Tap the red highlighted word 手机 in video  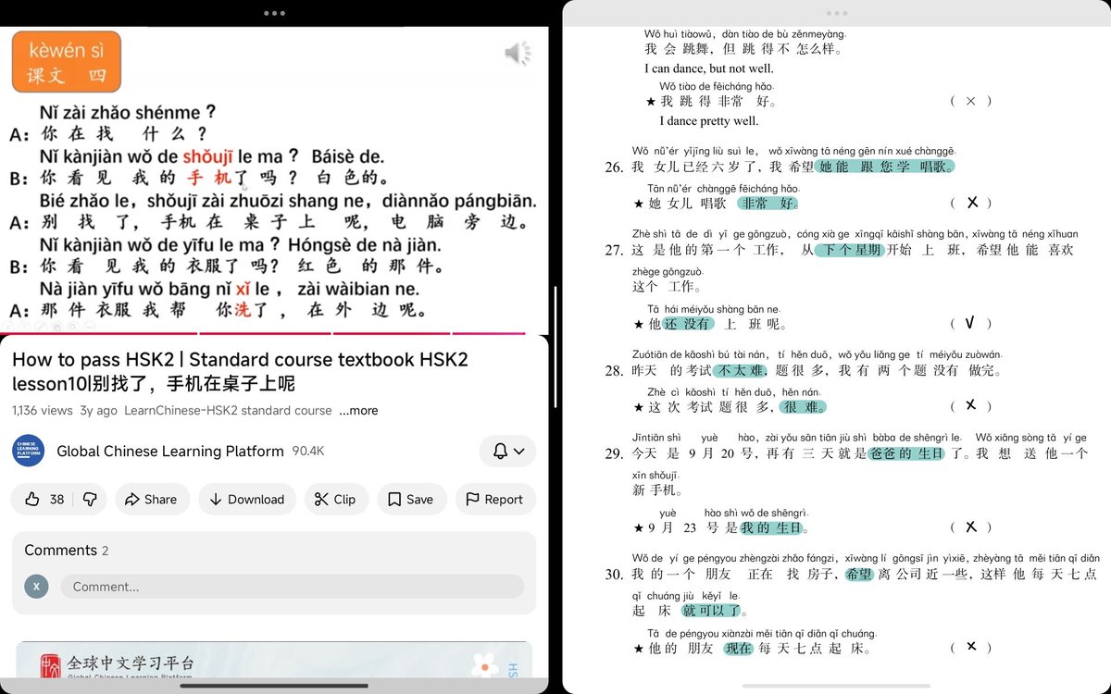click(209, 178)
